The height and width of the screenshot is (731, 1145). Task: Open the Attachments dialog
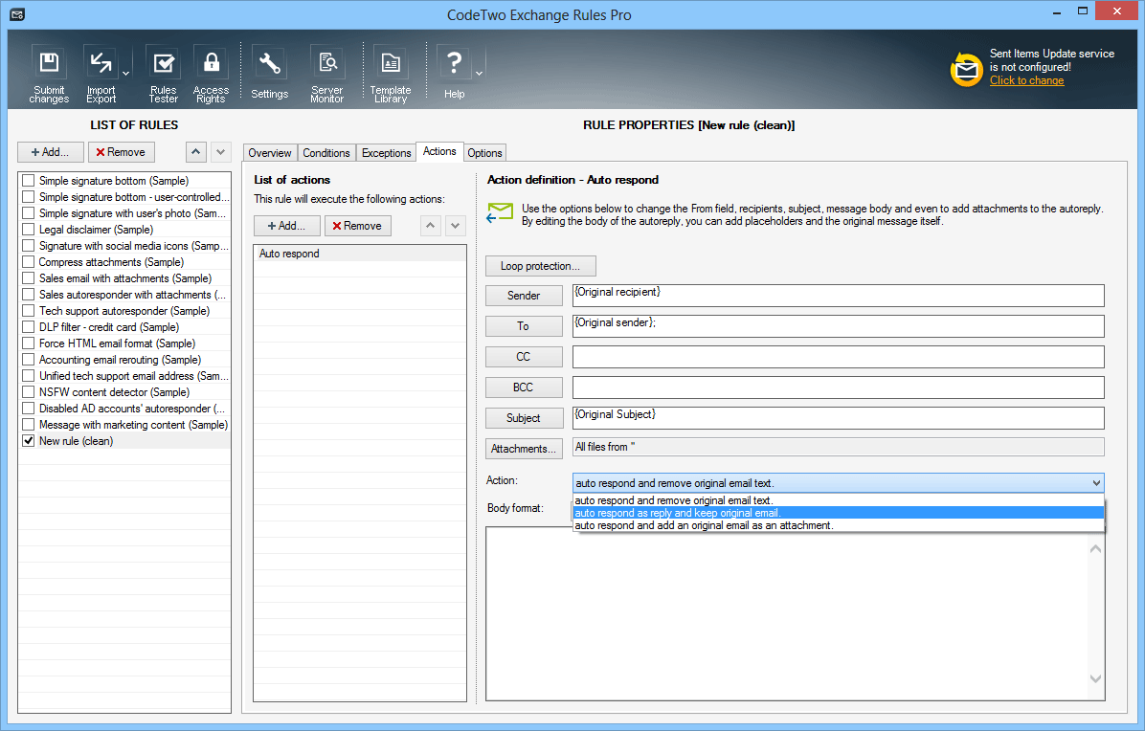(x=524, y=449)
